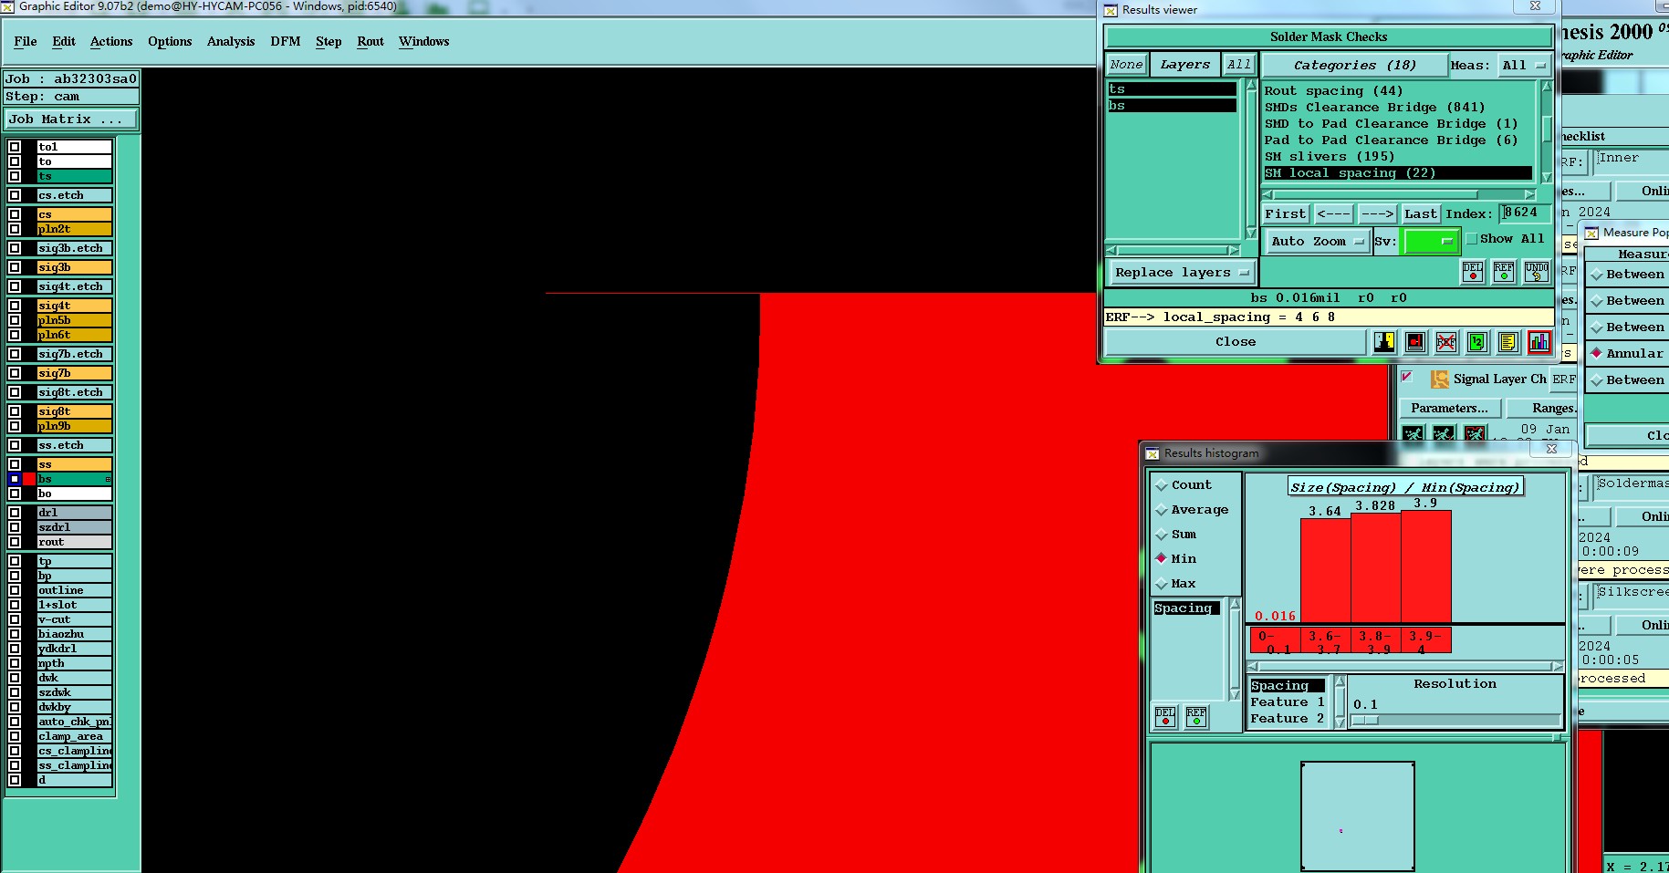Click the crossed-out REF icon
1669x873 pixels.
[1446, 342]
